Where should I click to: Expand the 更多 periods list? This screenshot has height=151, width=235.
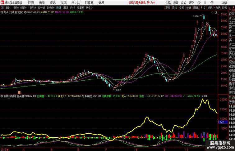coord(89,8)
